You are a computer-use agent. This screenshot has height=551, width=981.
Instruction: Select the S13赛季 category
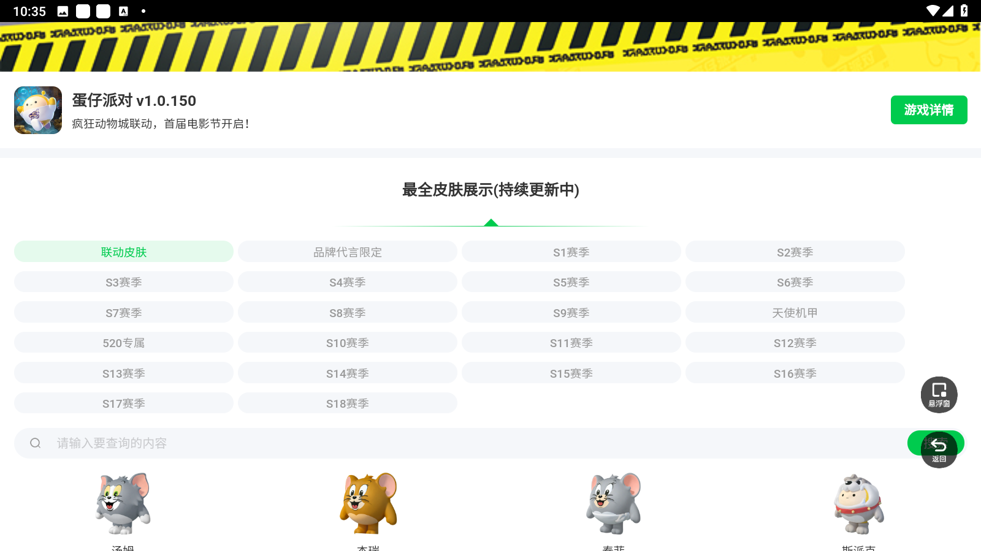coord(124,373)
